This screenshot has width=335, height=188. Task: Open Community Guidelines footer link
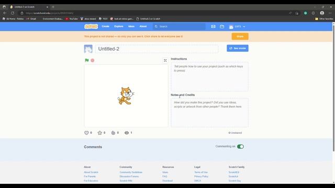pos(131,172)
